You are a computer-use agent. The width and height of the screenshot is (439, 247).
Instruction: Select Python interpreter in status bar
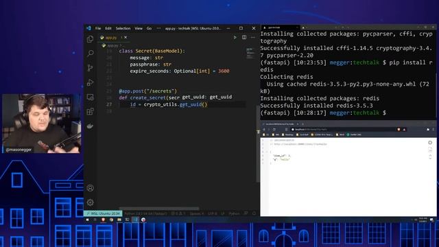pos(145,213)
